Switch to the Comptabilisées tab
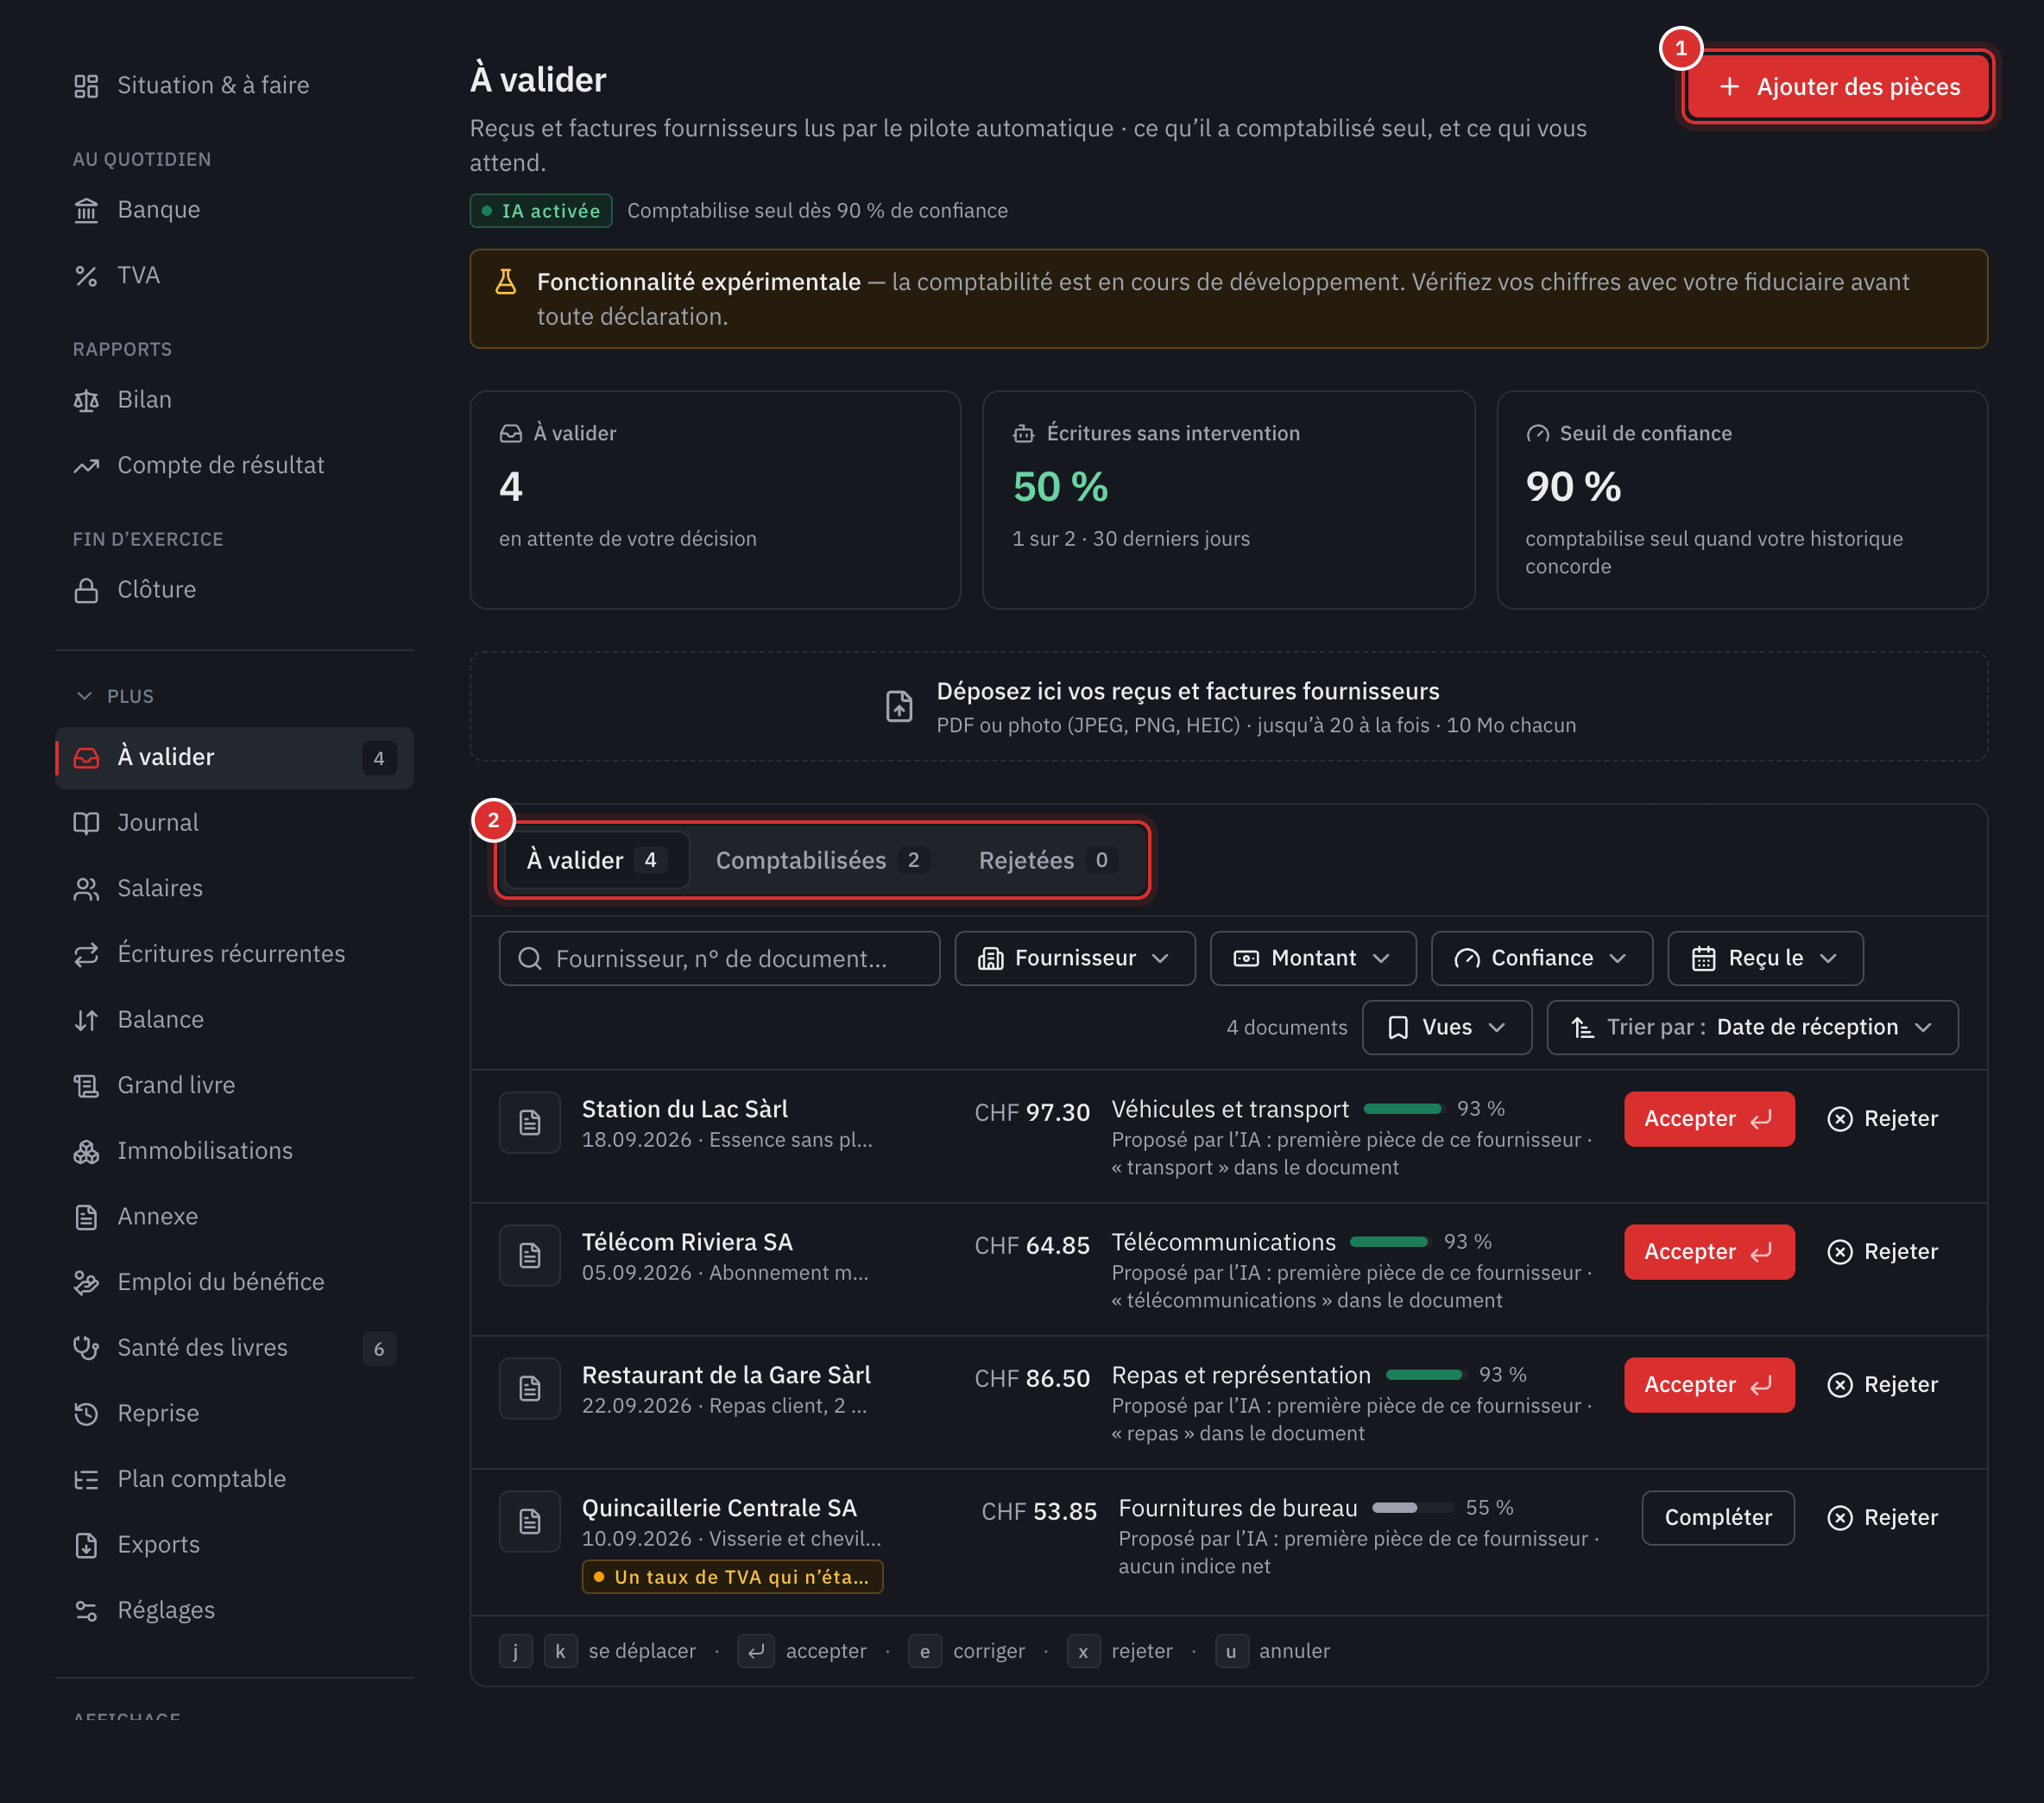 point(822,860)
